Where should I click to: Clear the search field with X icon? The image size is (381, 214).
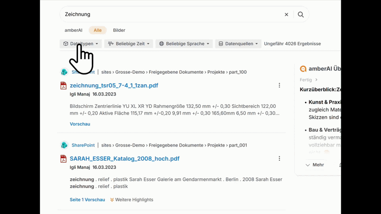[286, 15]
